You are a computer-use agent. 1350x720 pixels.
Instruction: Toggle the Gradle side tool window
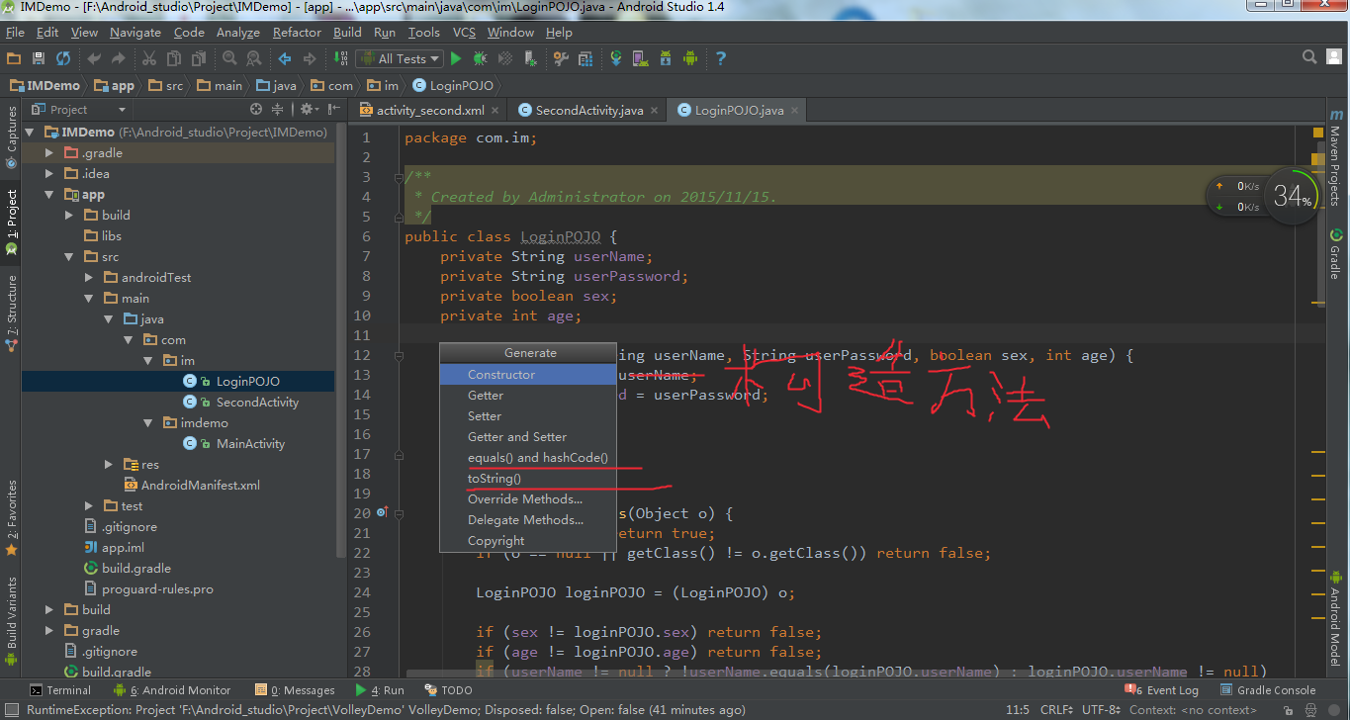[x=1335, y=253]
